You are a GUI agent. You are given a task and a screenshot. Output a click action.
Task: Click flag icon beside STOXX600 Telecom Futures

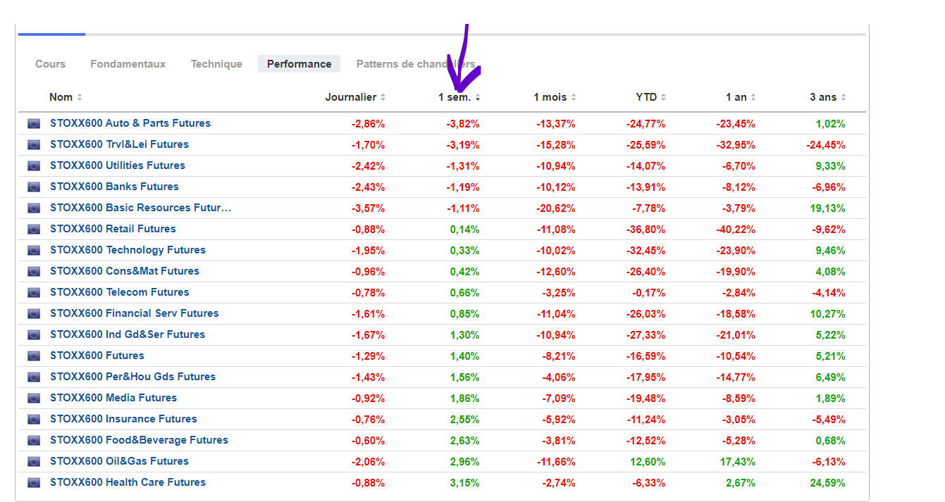[34, 292]
